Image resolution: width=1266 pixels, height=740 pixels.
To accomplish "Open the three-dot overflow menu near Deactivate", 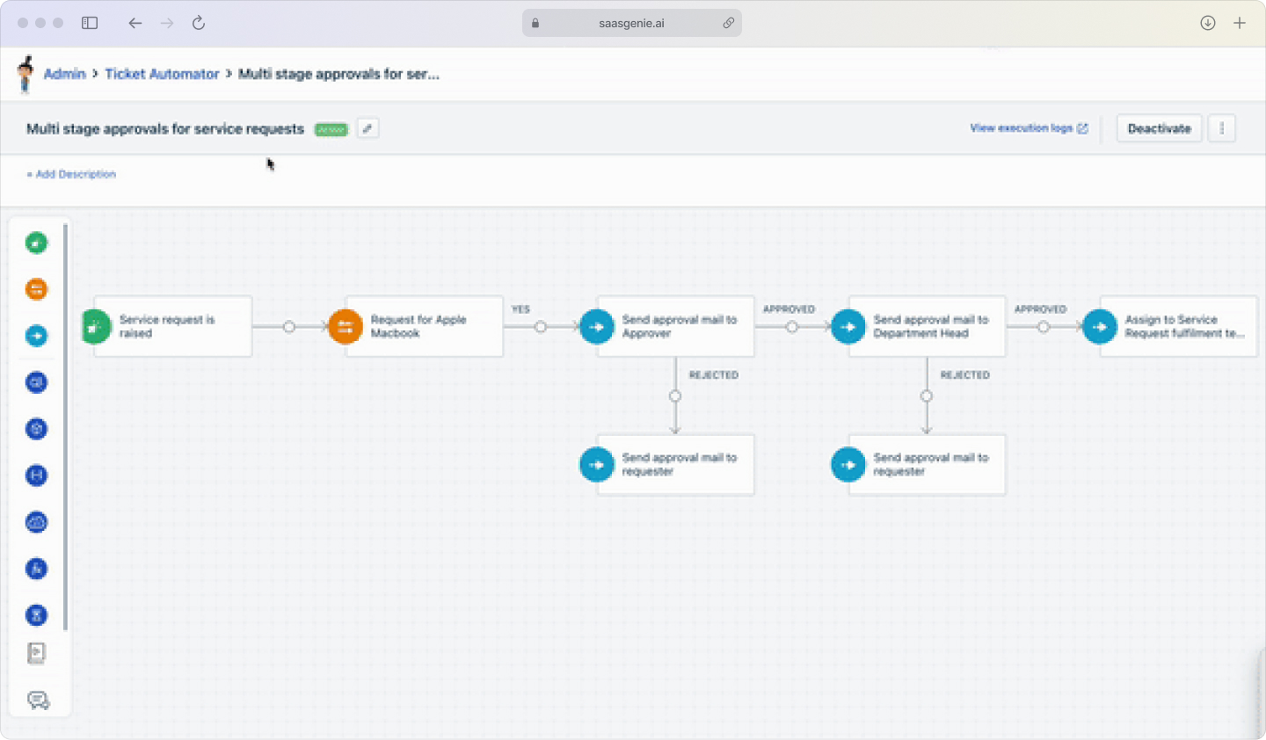I will coord(1221,128).
